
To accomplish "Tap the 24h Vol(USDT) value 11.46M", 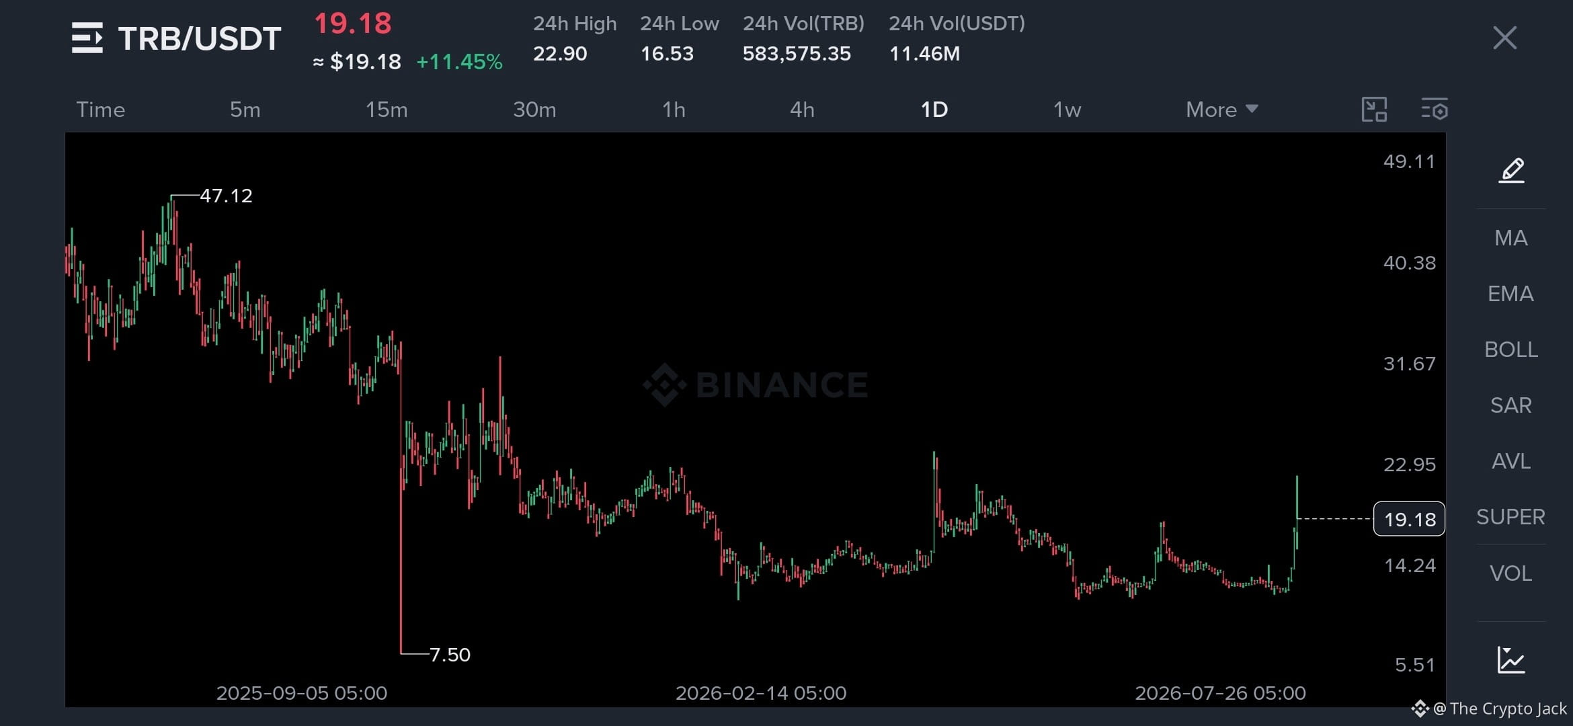I will coord(924,54).
